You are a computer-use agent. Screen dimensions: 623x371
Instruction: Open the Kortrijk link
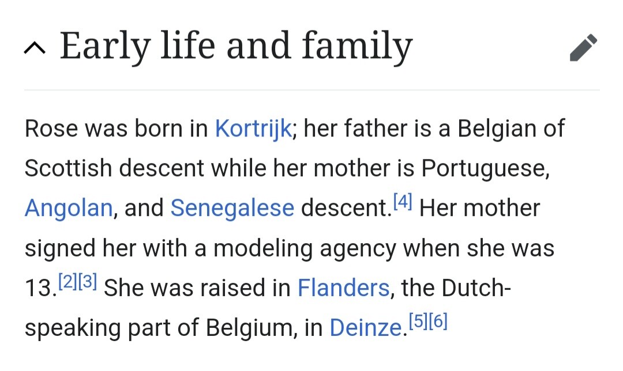tap(253, 128)
